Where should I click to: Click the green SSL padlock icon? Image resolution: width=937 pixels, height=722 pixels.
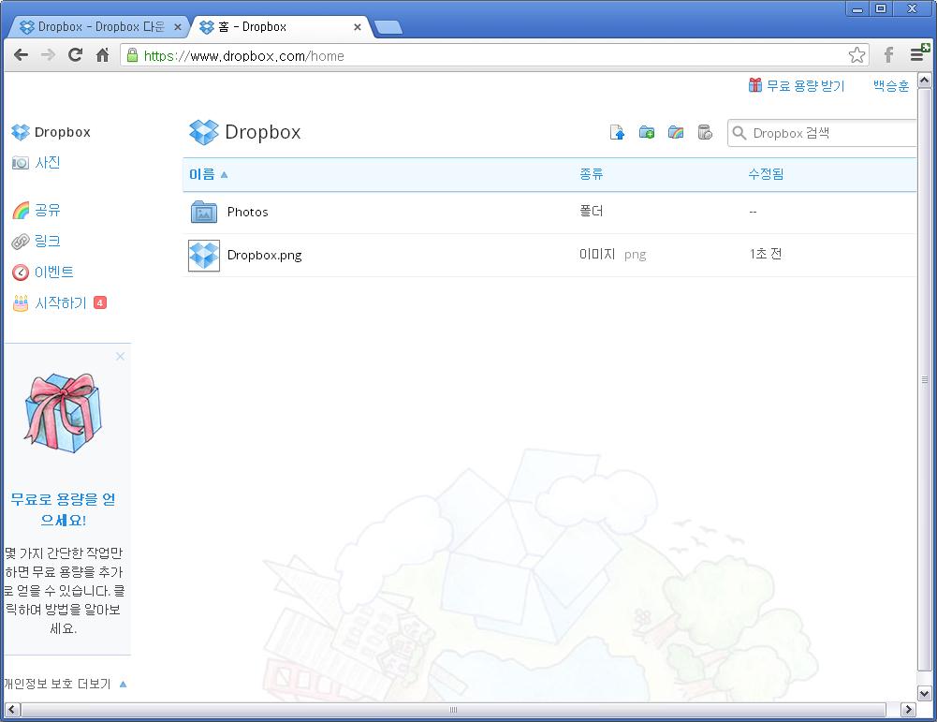tap(133, 55)
